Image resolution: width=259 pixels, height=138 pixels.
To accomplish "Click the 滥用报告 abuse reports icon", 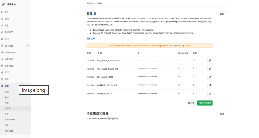I will pos(2,45).
